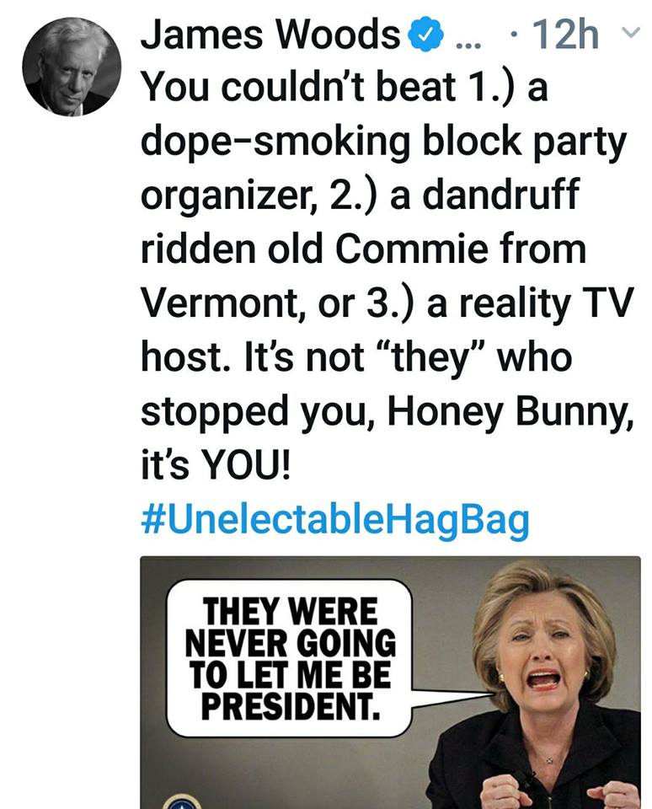Click "it's YOU!" in the tweet text
The height and width of the screenshot is (809, 652).
tap(215, 465)
